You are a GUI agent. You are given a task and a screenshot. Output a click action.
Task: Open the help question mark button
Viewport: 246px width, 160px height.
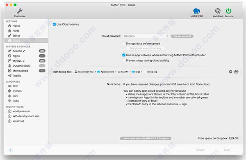pos(10,150)
